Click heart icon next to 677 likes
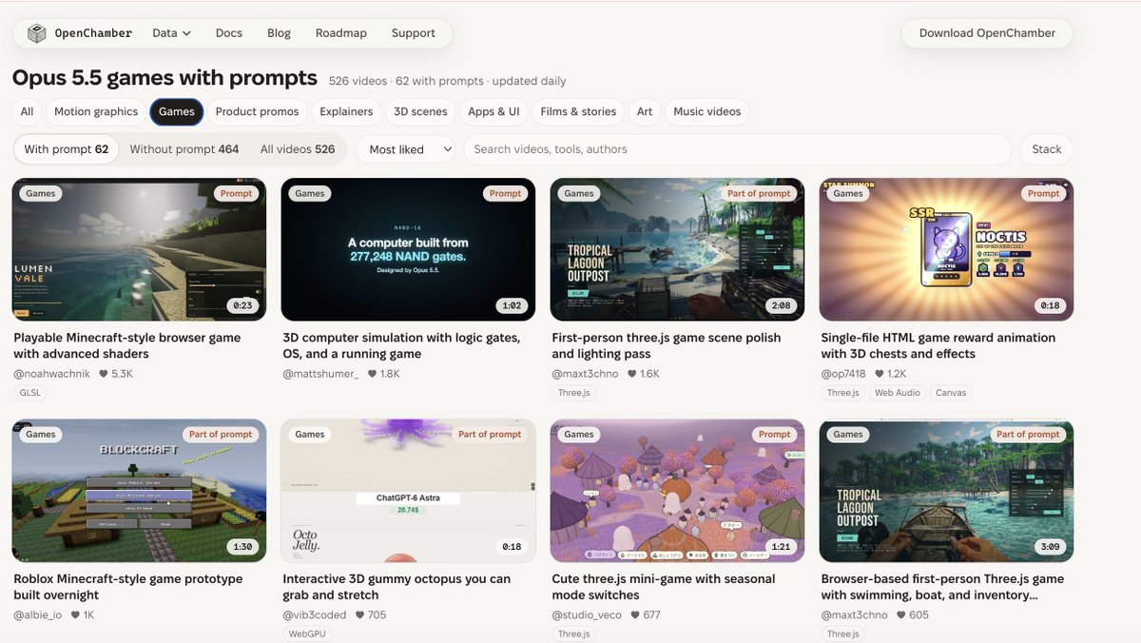The width and height of the screenshot is (1141, 643). [x=635, y=614]
